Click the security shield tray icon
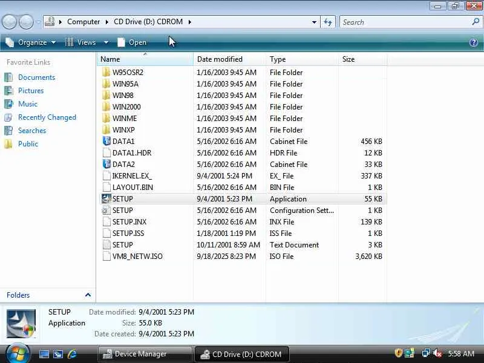Image resolution: width=484 pixels, height=363 pixels. pos(399,353)
